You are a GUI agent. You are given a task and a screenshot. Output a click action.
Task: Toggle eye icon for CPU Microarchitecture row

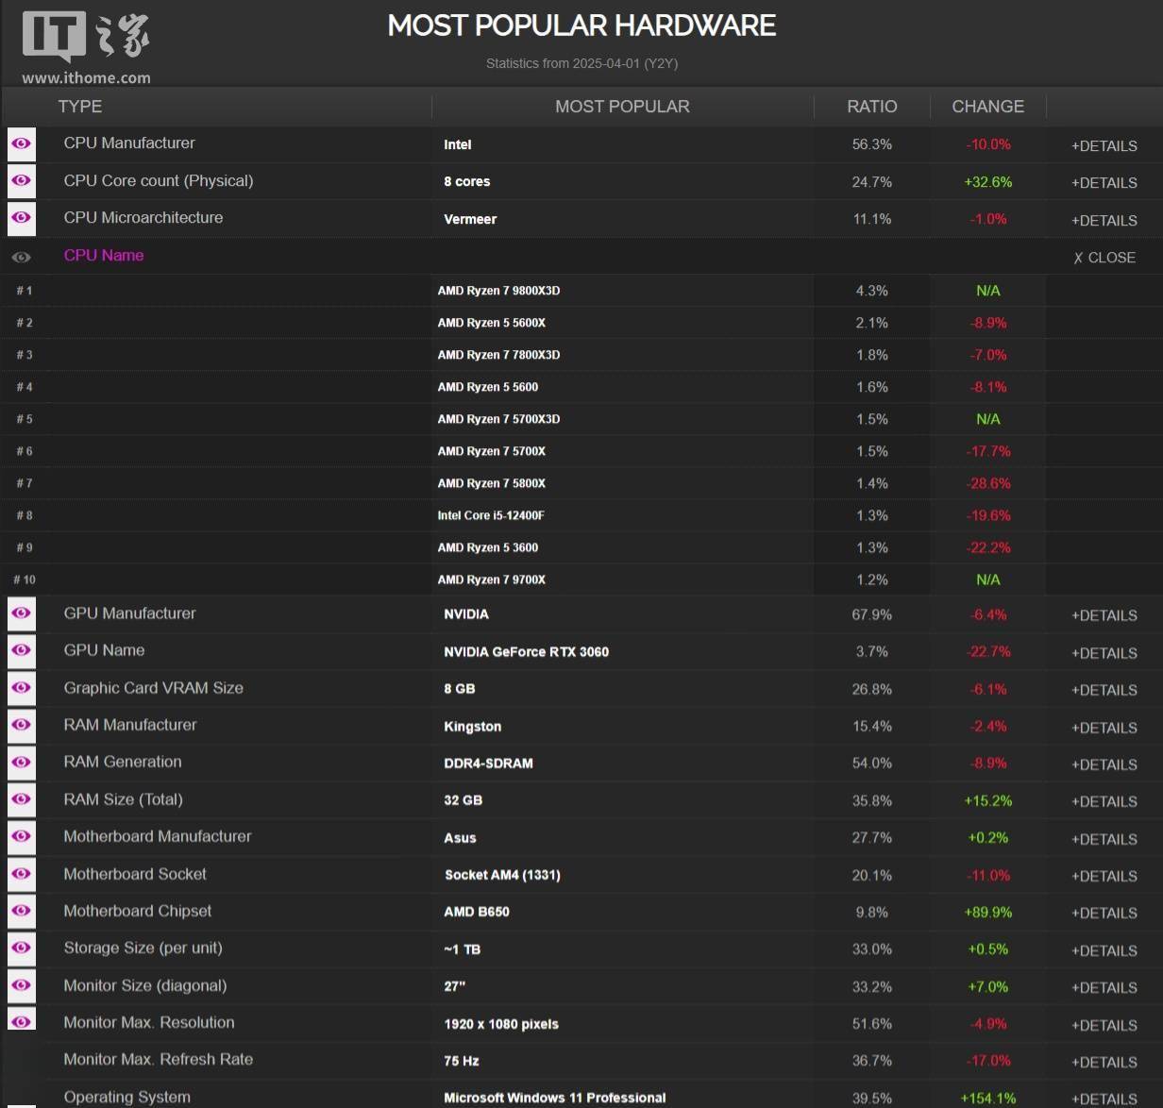coord(21,218)
